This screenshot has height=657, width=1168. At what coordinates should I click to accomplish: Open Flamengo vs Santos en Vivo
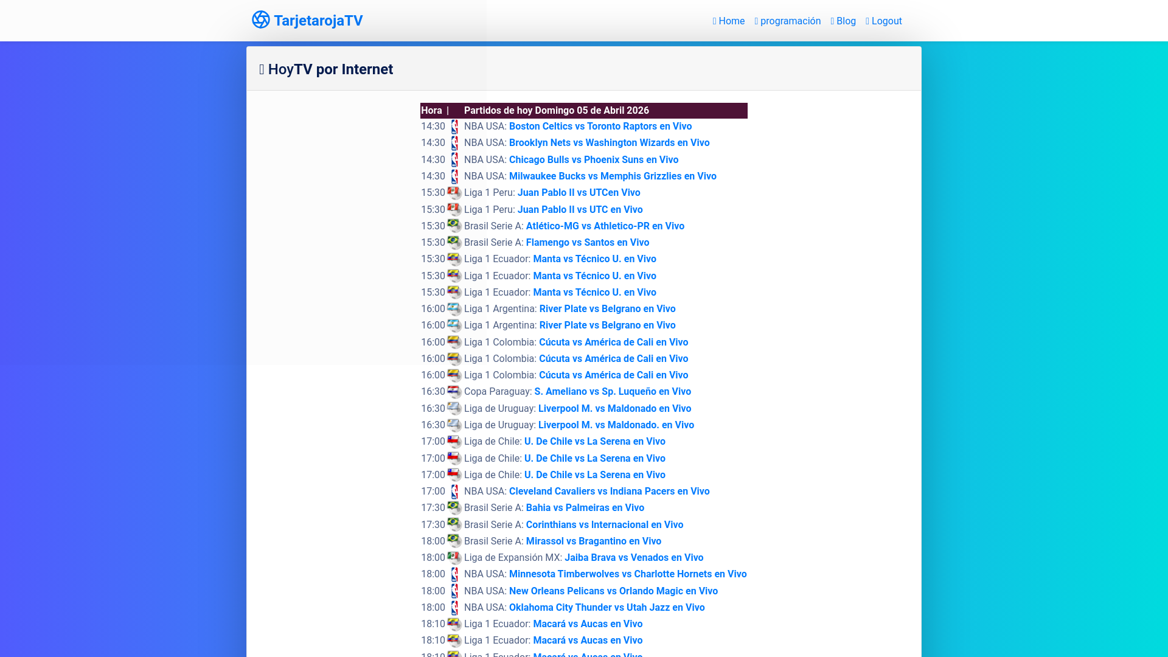[587, 243]
